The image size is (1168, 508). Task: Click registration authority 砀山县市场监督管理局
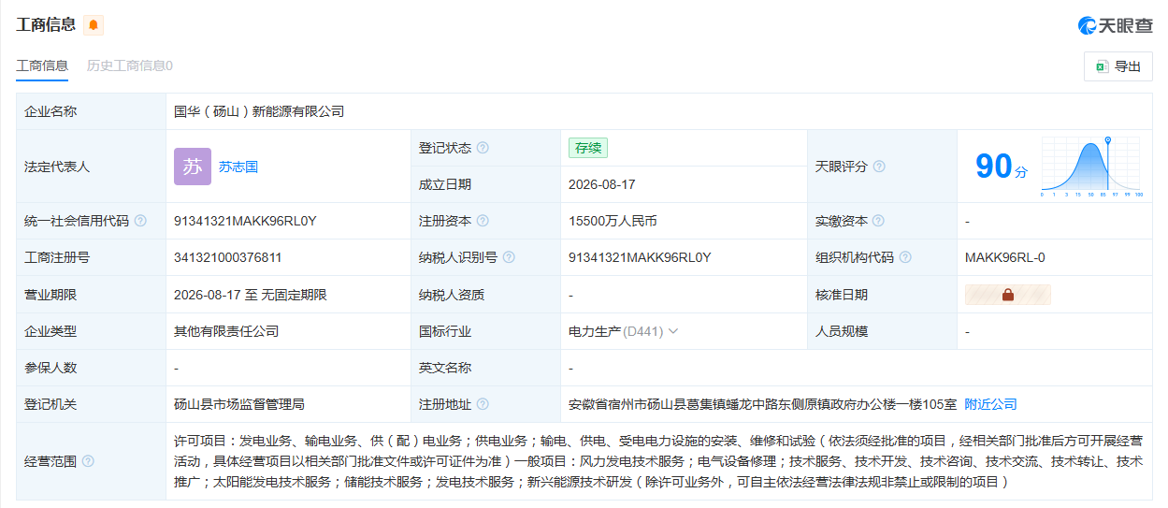pos(239,404)
